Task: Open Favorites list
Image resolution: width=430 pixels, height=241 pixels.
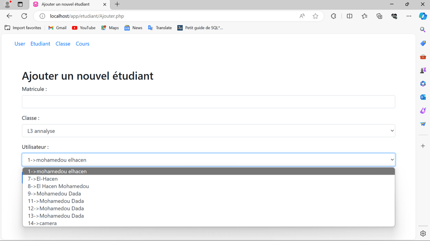Action: coord(364,16)
